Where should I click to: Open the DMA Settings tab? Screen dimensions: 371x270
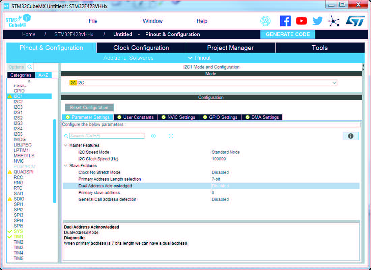(262, 117)
